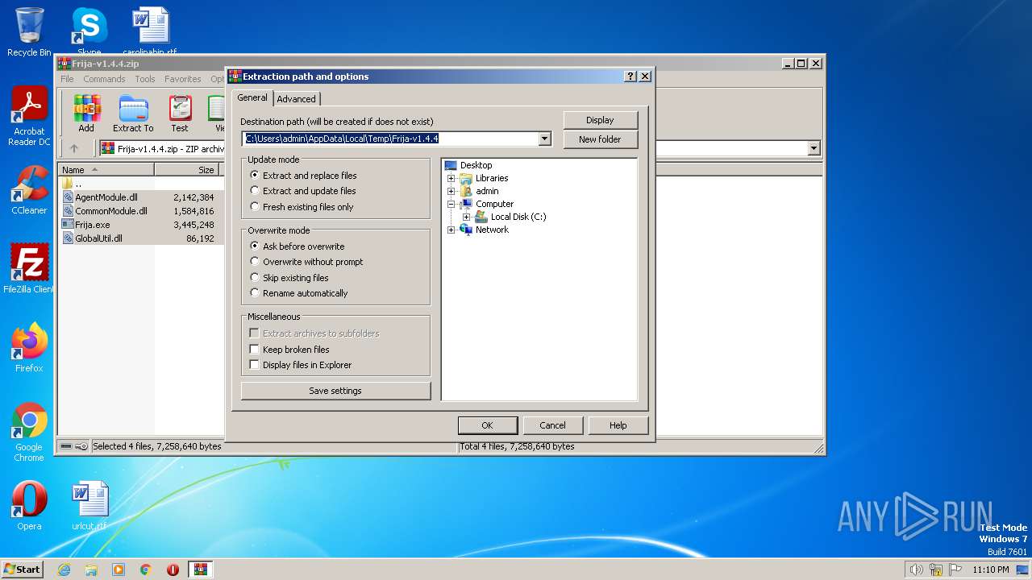1032x580 pixels.
Task: Open Commands menu in WinRAR
Action: pos(104,79)
